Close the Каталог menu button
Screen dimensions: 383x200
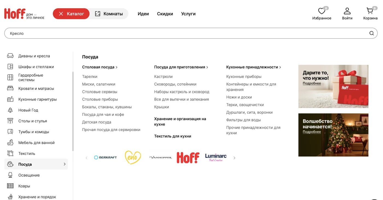[71, 14]
